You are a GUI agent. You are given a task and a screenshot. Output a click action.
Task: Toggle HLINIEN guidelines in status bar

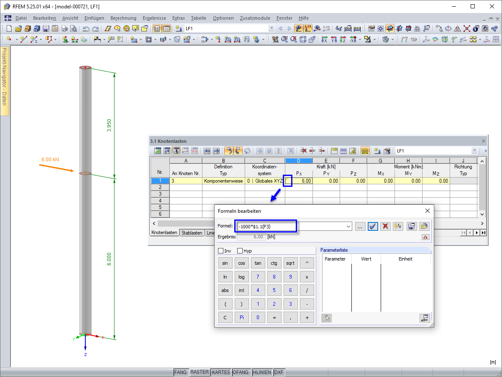coord(262,372)
